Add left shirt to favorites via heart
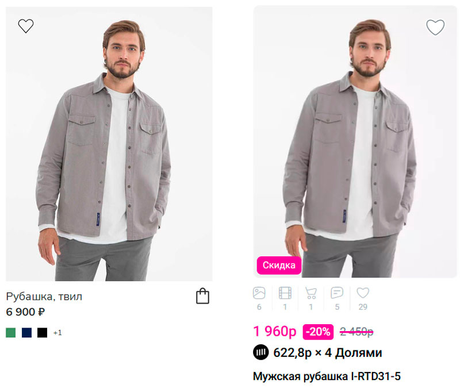 [26, 26]
